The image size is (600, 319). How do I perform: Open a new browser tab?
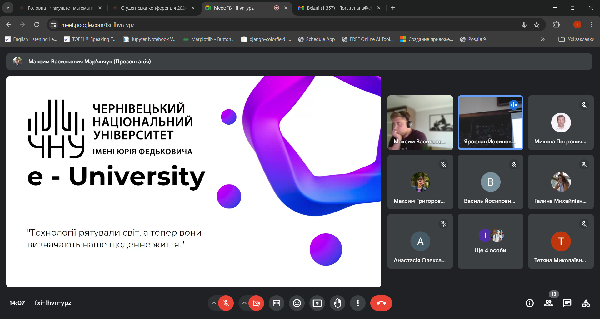tap(393, 8)
